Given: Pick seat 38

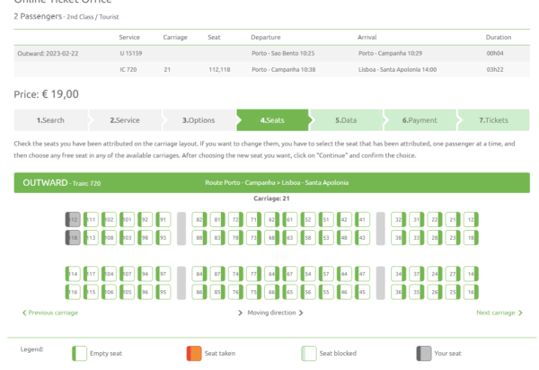Looking at the screenshot, I should (398, 238).
